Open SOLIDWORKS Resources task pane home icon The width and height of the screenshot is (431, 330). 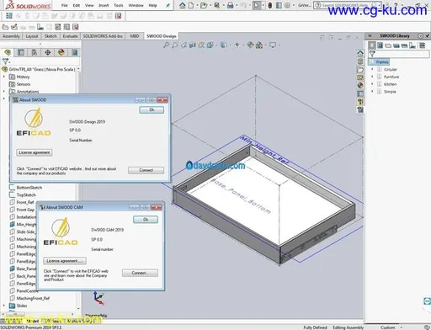click(x=360, y=53)
